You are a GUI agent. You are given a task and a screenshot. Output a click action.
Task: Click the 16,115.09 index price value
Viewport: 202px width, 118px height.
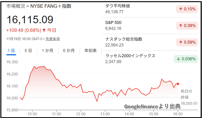click(x=30, y=20)
